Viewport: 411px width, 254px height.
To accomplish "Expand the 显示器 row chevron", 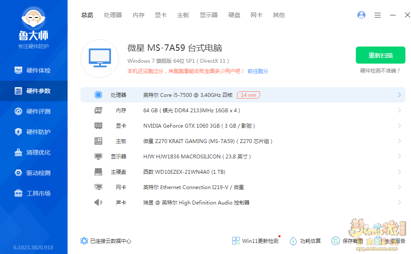I will pyautogui.click(x=399, y=156).
